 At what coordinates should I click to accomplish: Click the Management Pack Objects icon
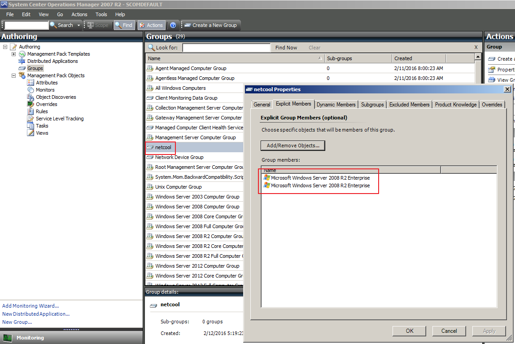[x=22, y=75]
